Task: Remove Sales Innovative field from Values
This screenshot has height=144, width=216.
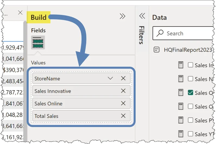Action: tap(123, 91)
